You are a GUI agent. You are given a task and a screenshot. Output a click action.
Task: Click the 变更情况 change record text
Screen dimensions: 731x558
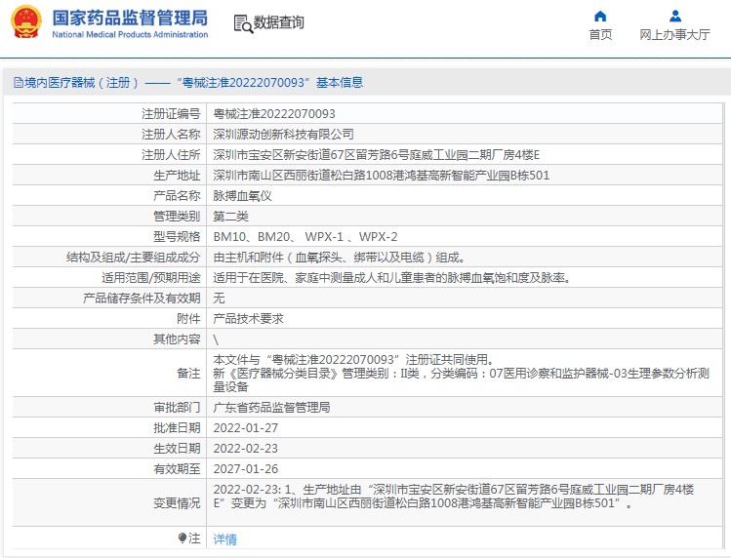454,497
